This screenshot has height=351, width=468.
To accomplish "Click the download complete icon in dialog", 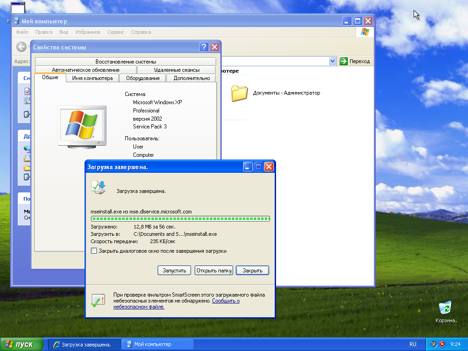I will click(98, 187).
